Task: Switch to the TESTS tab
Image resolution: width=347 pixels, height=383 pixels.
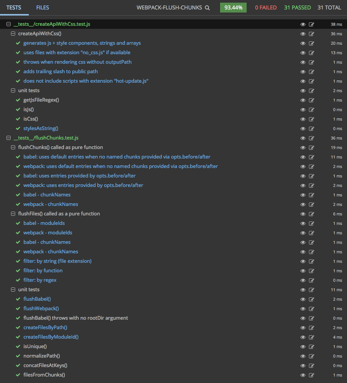Action: [x=14, y=8]
